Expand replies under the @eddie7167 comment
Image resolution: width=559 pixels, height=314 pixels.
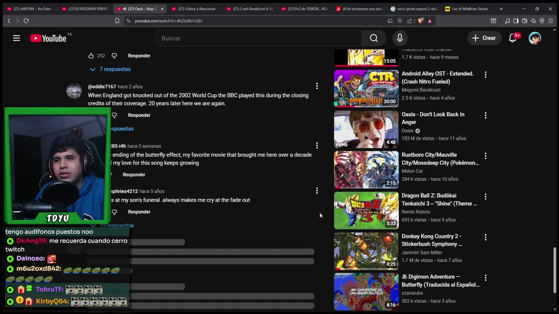[121, 129]
